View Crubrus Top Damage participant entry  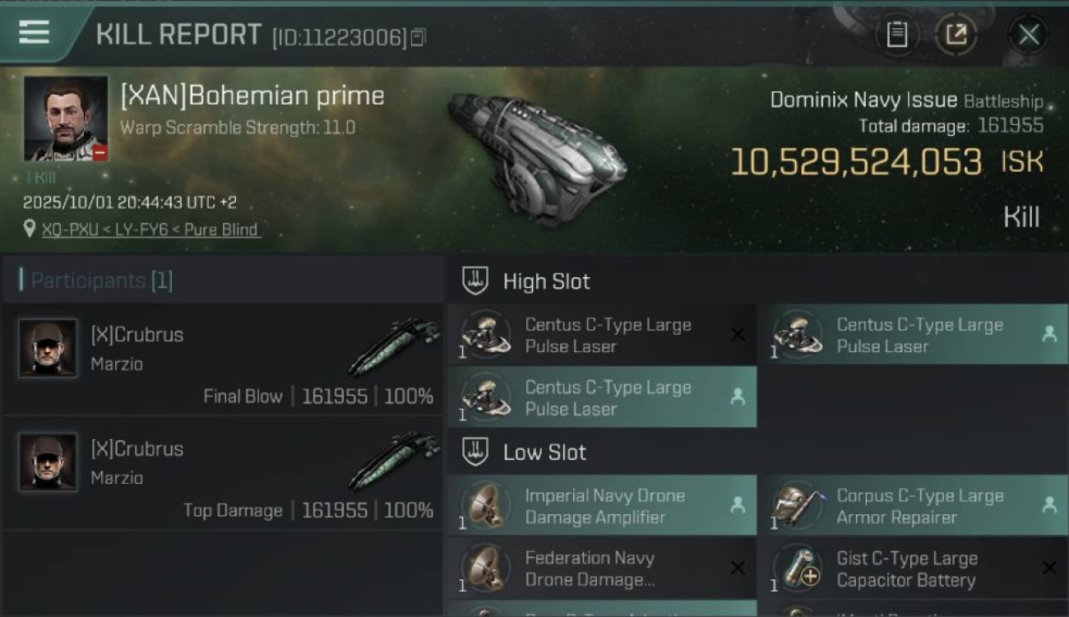pos(224,473)
